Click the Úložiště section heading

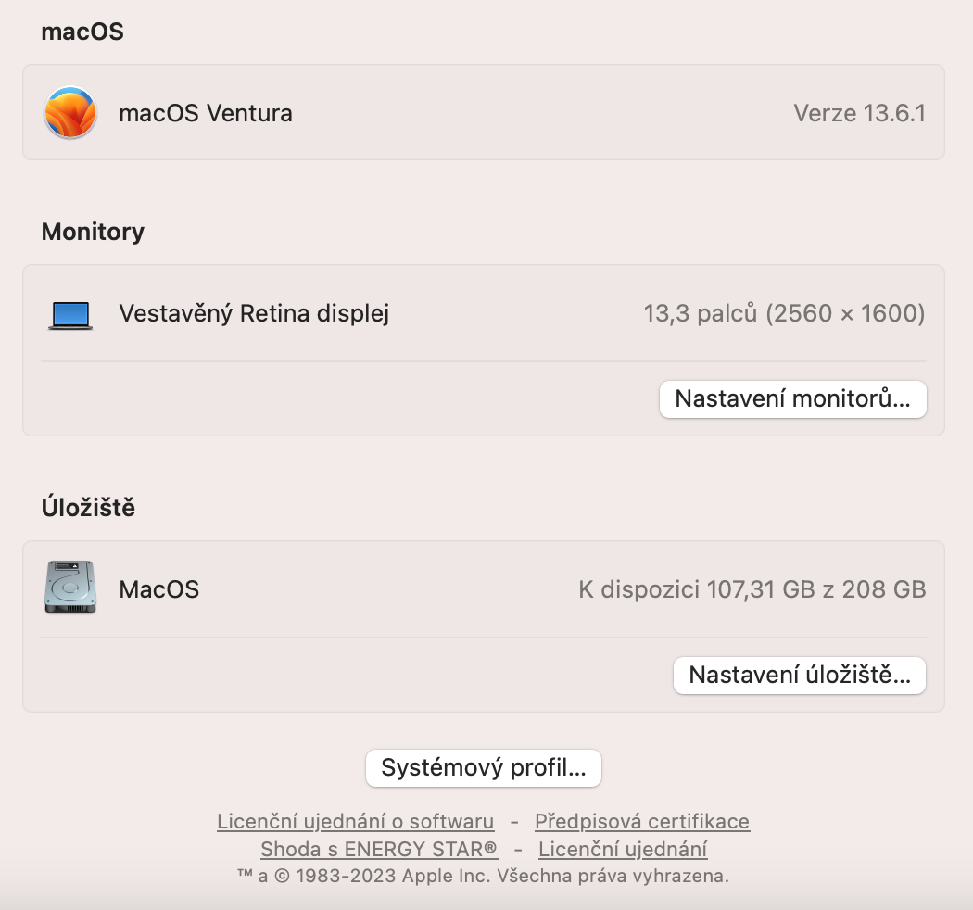pyautogui.click(x=88, y=507)
